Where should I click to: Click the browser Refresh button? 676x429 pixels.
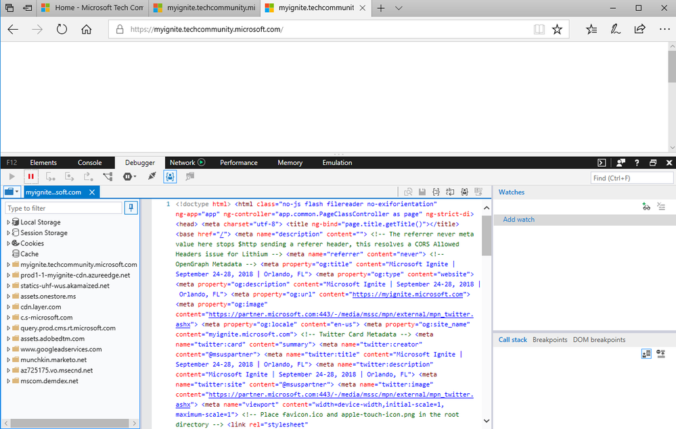click(62, 29)
